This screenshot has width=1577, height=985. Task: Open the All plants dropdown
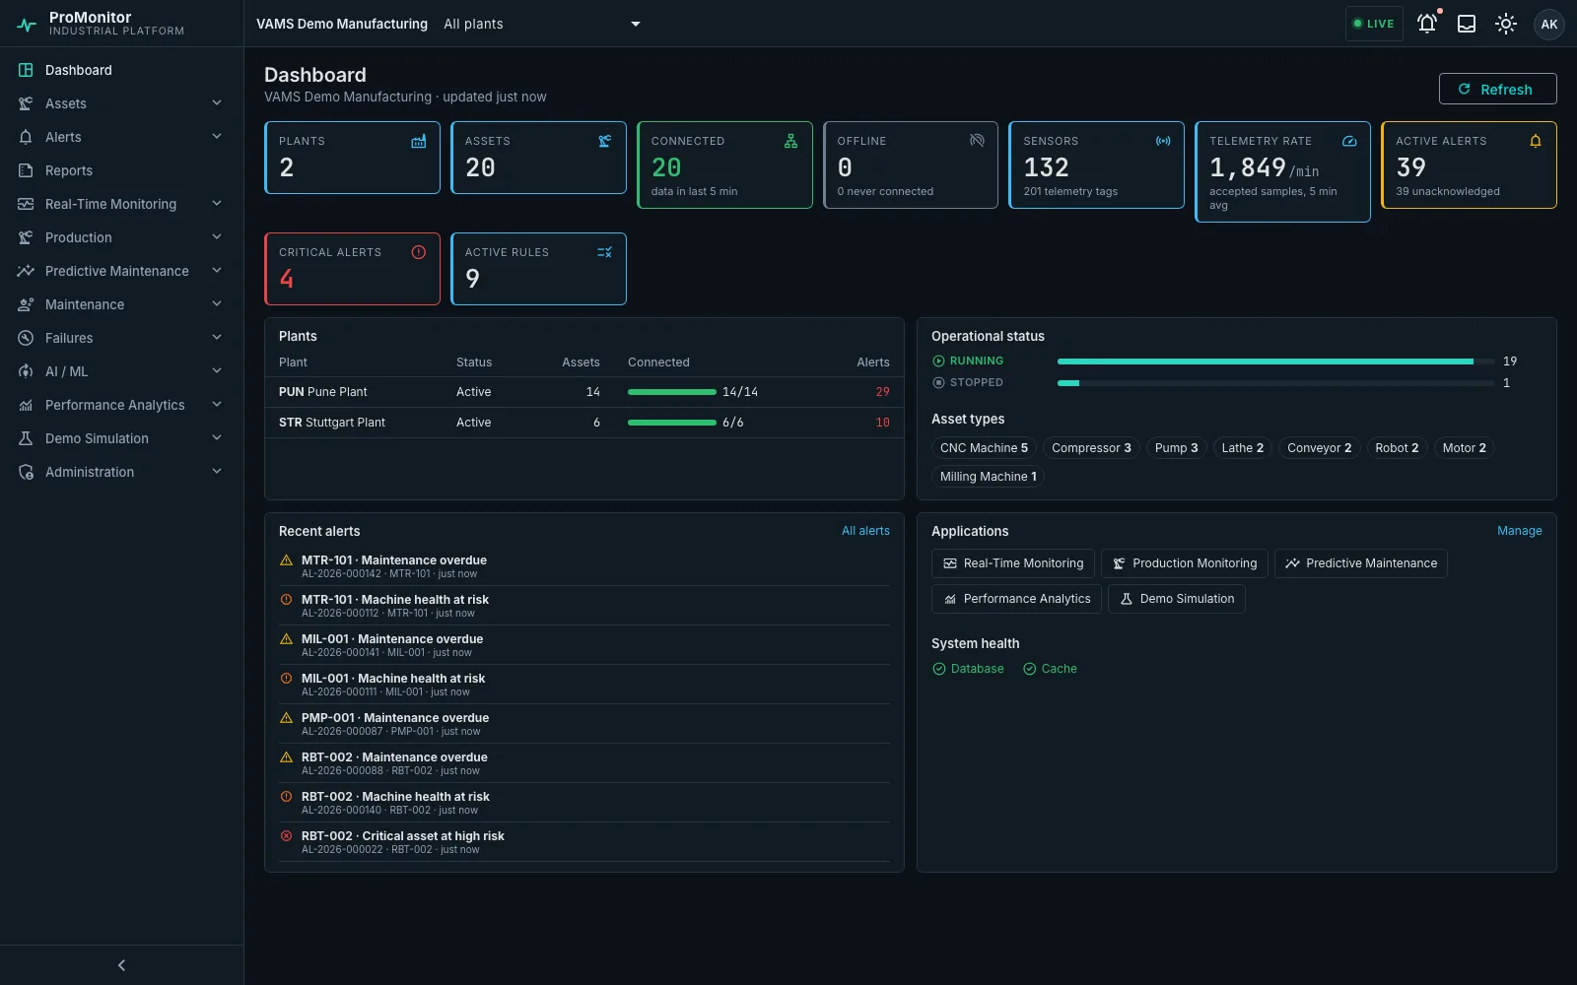[x=541, y=24]
